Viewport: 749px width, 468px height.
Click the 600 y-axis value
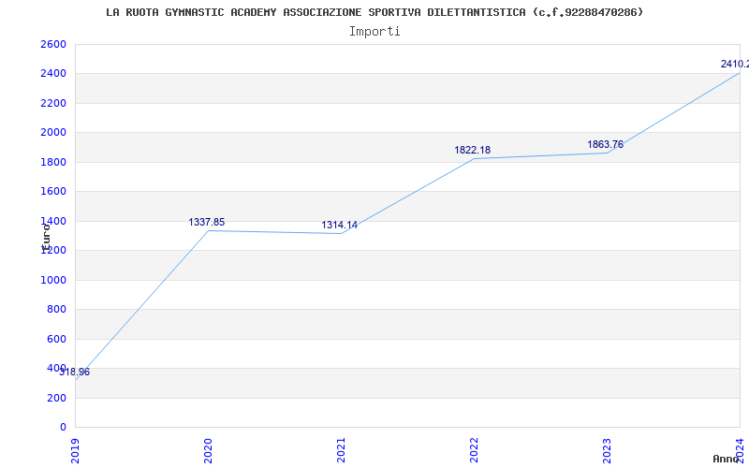pos(56,339)
